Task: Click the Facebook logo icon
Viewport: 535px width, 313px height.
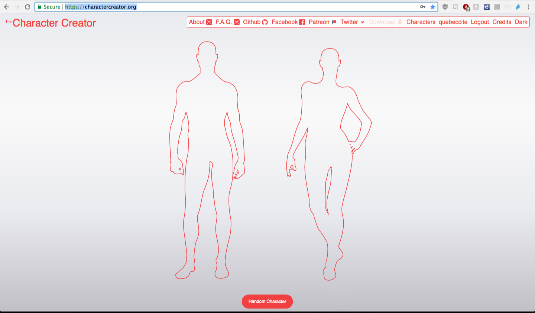Action: [x=302, y=22]
